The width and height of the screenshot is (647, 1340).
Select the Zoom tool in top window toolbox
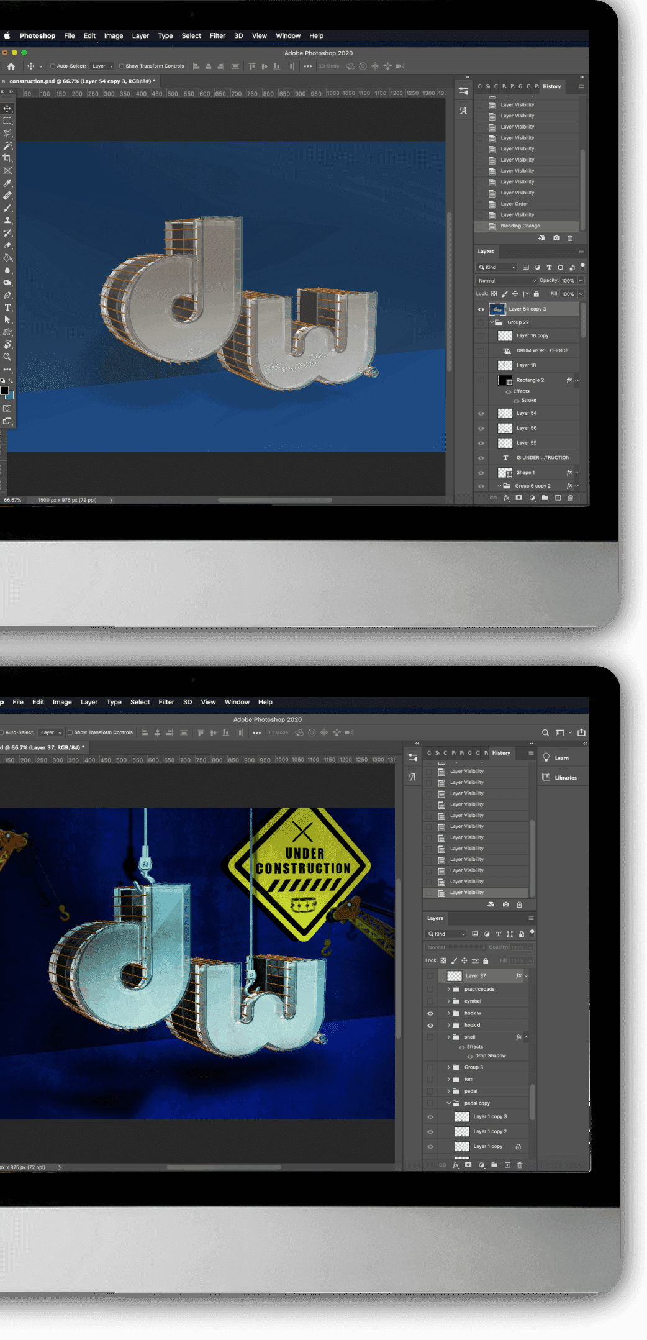(x=7, y=357)
